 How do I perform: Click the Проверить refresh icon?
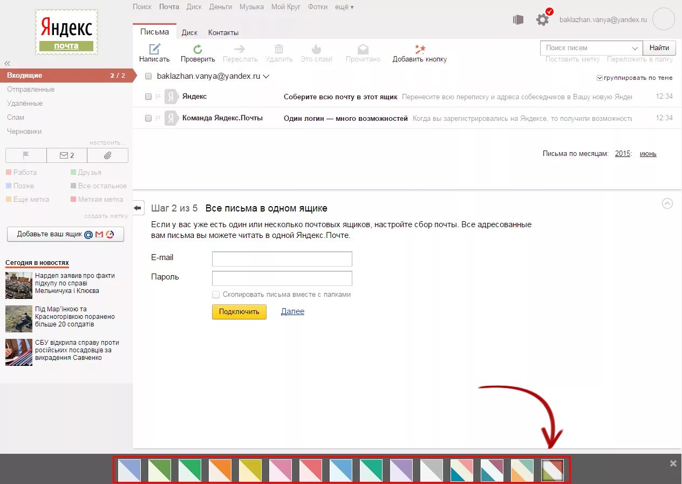pos(198,49)
